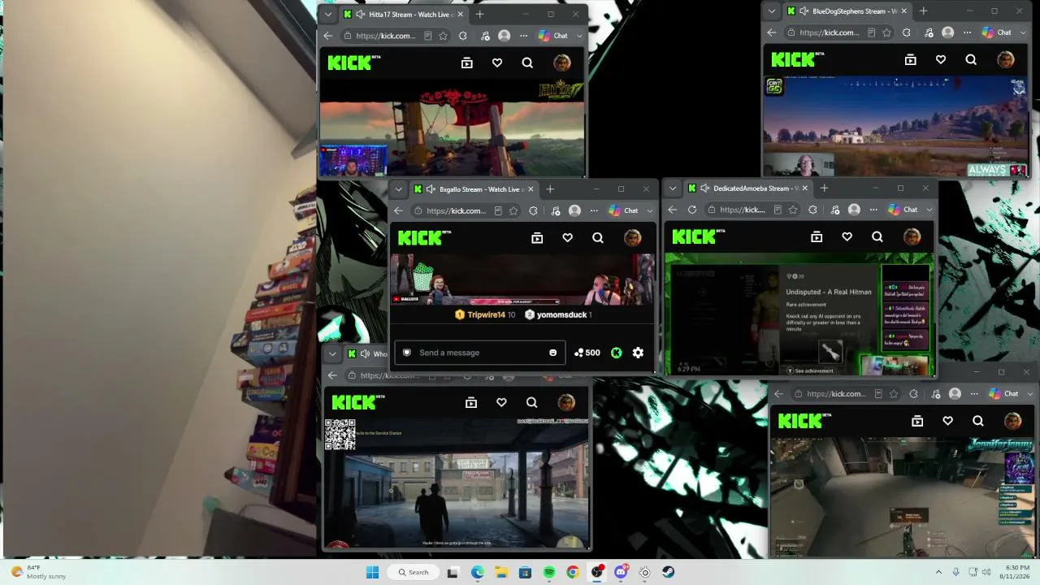1040x585 pixels.
Task: Click the heart icon in BlueDogStephens Stream window
Action: (x=941, y=59)
